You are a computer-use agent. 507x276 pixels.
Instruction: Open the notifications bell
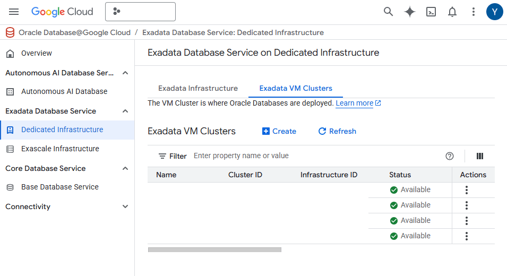click(452, 12)
